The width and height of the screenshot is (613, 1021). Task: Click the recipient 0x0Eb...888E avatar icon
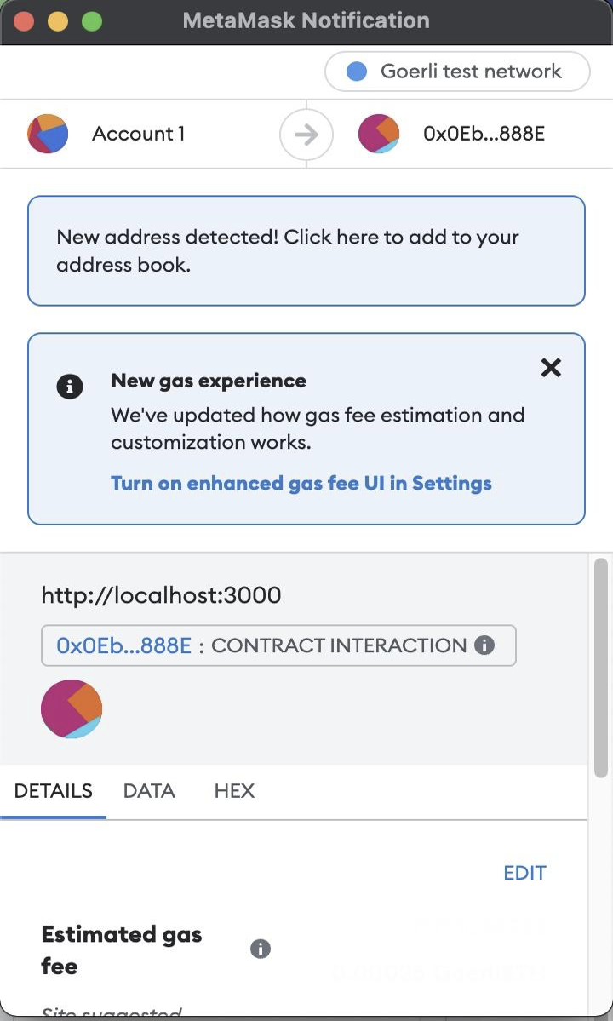379,134
